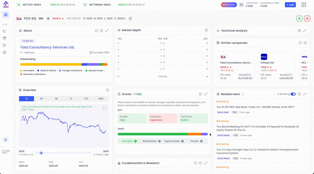The width and height of the screenshot is (314, 174).
Task: Click the round dot icon beside NSE
Action: (x=48, y=18)
